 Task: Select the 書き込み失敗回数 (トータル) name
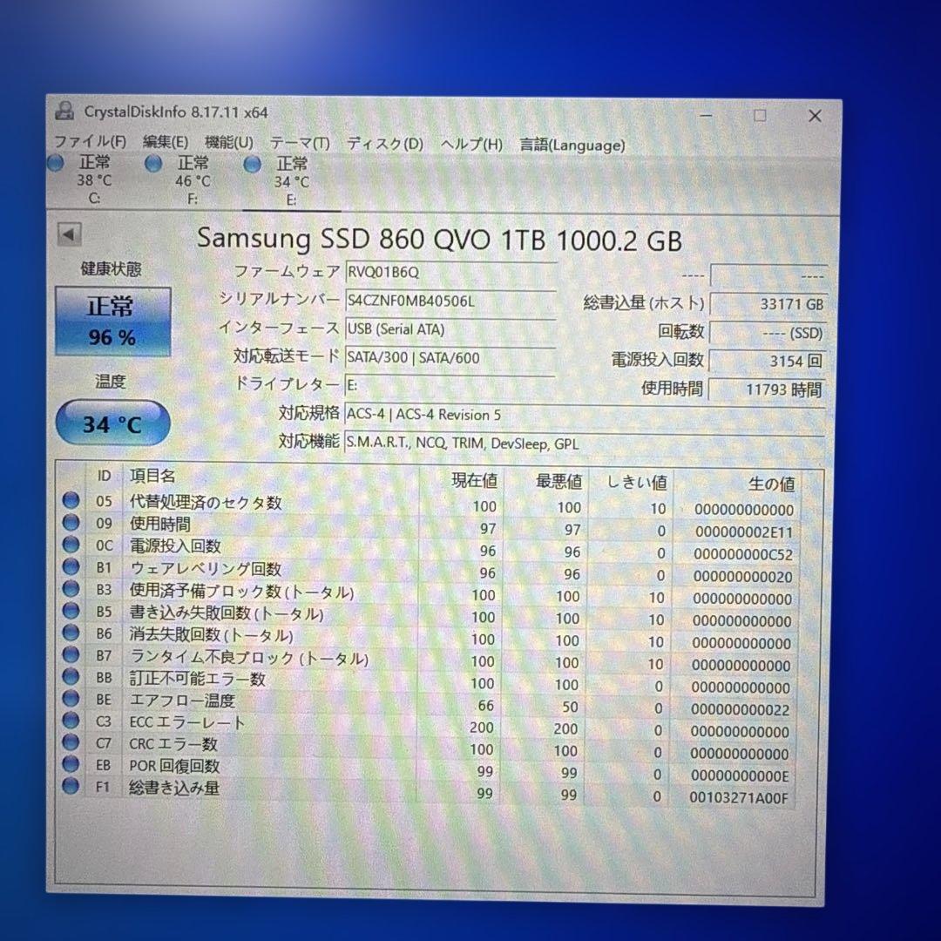coord(227,613)
